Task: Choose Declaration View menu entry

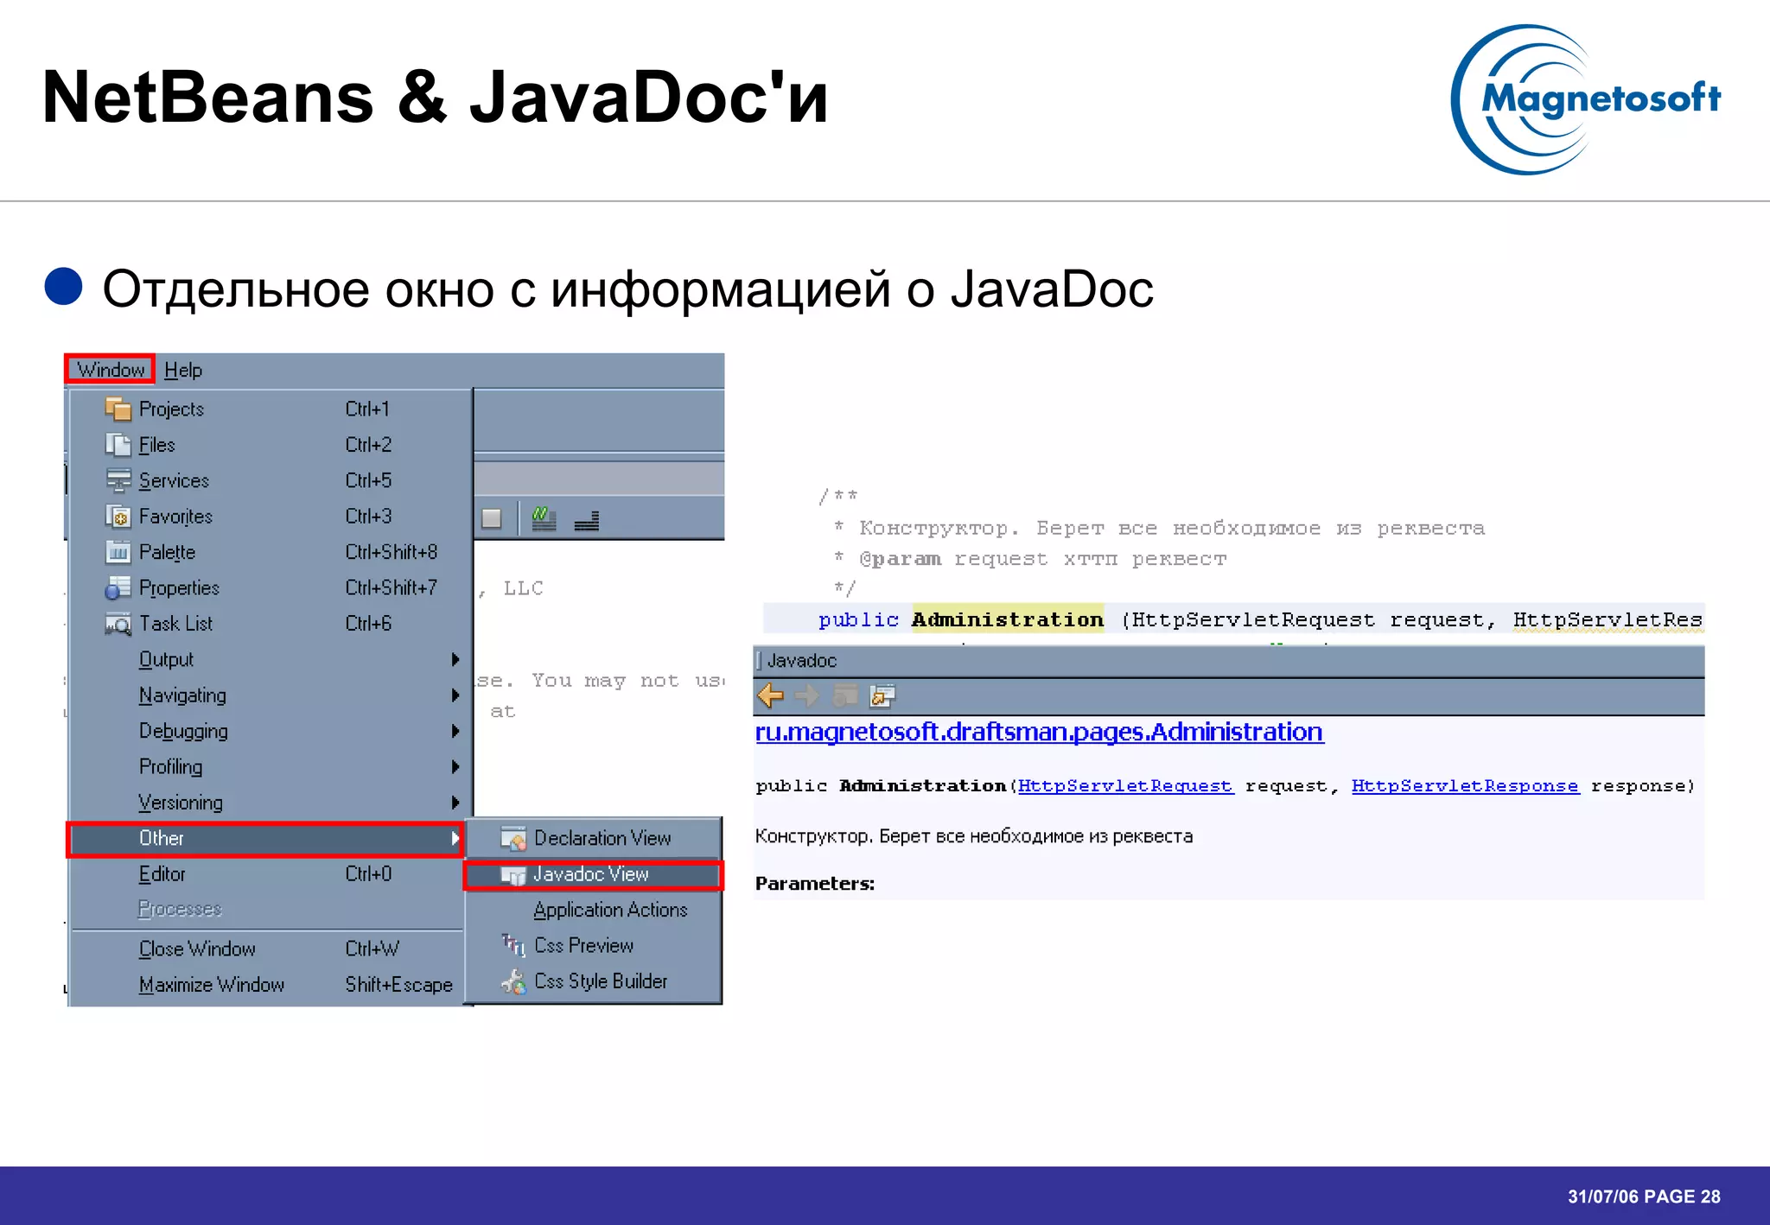Action: [593, 838]
